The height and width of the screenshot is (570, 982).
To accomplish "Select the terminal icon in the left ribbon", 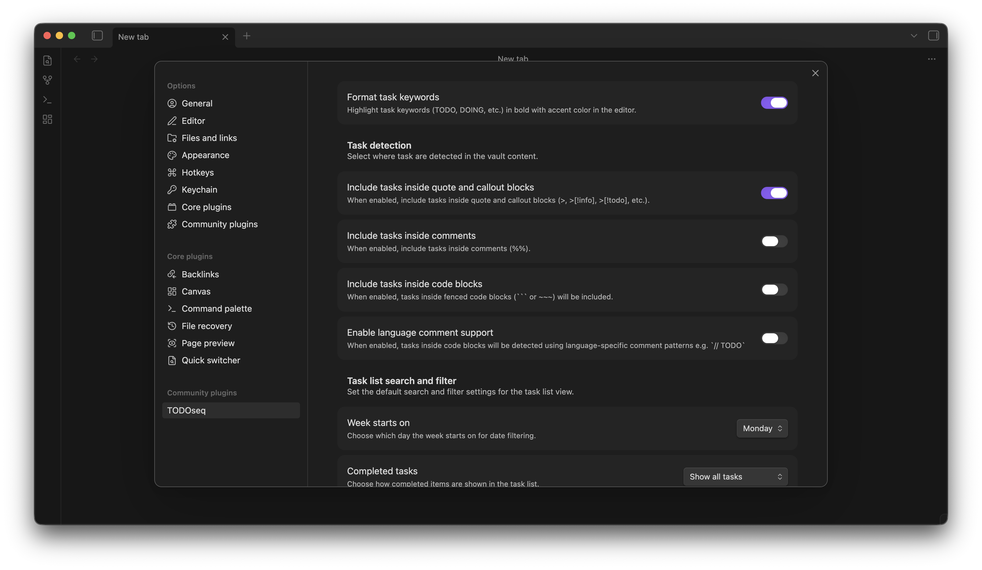I will [x=47, y=100].
